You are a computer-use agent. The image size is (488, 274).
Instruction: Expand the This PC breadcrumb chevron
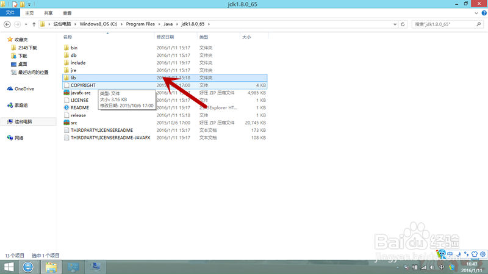coord(75,24)
